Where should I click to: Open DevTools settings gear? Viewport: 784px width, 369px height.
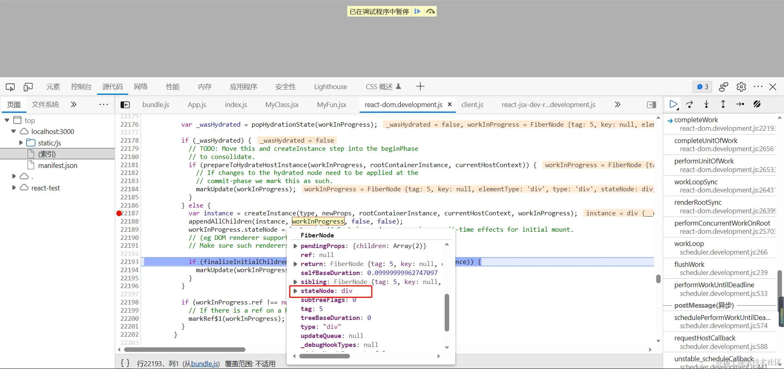pos(741,87)
